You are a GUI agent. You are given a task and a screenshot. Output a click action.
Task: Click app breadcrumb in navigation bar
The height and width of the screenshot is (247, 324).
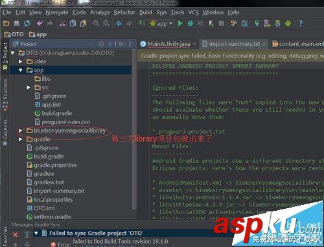point(38,34)
